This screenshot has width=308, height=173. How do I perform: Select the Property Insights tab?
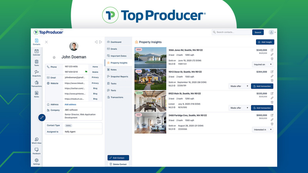click(x=118, y=63)
